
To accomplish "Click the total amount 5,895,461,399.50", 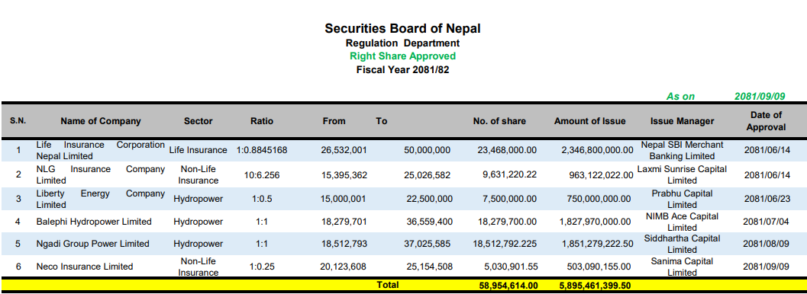I will tap(596, 286).
